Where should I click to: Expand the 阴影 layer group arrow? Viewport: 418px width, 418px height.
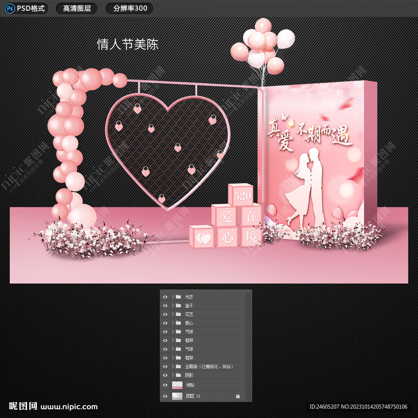pyautogui.click(x=173, y=375)
